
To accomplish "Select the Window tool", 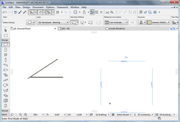I will 6,55.
